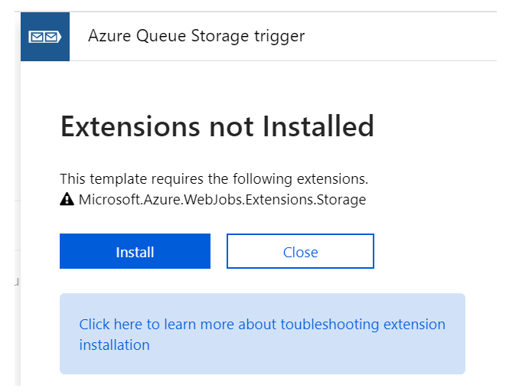Viewport: 519px width, 392px height.
Task: Click 'This template requires the following extensions' text
Action: coord(214,180)
